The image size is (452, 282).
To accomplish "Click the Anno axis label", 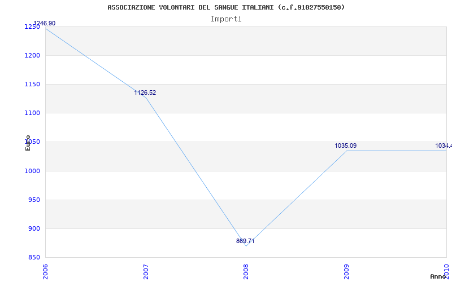I will (438, 276).
